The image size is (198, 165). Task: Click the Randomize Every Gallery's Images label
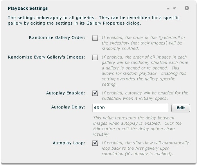(47, 57)
